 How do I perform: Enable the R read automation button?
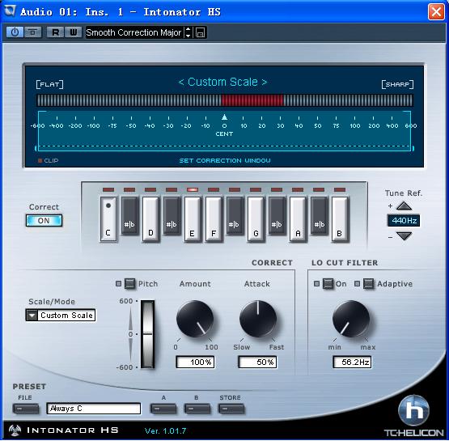coord(55,32)
